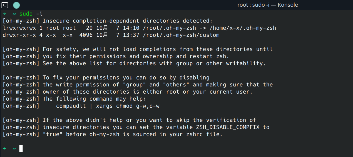Screen dimensions: 353x157
Task: Click the green arrow on the first prompt line
Action: pos(4,14)
